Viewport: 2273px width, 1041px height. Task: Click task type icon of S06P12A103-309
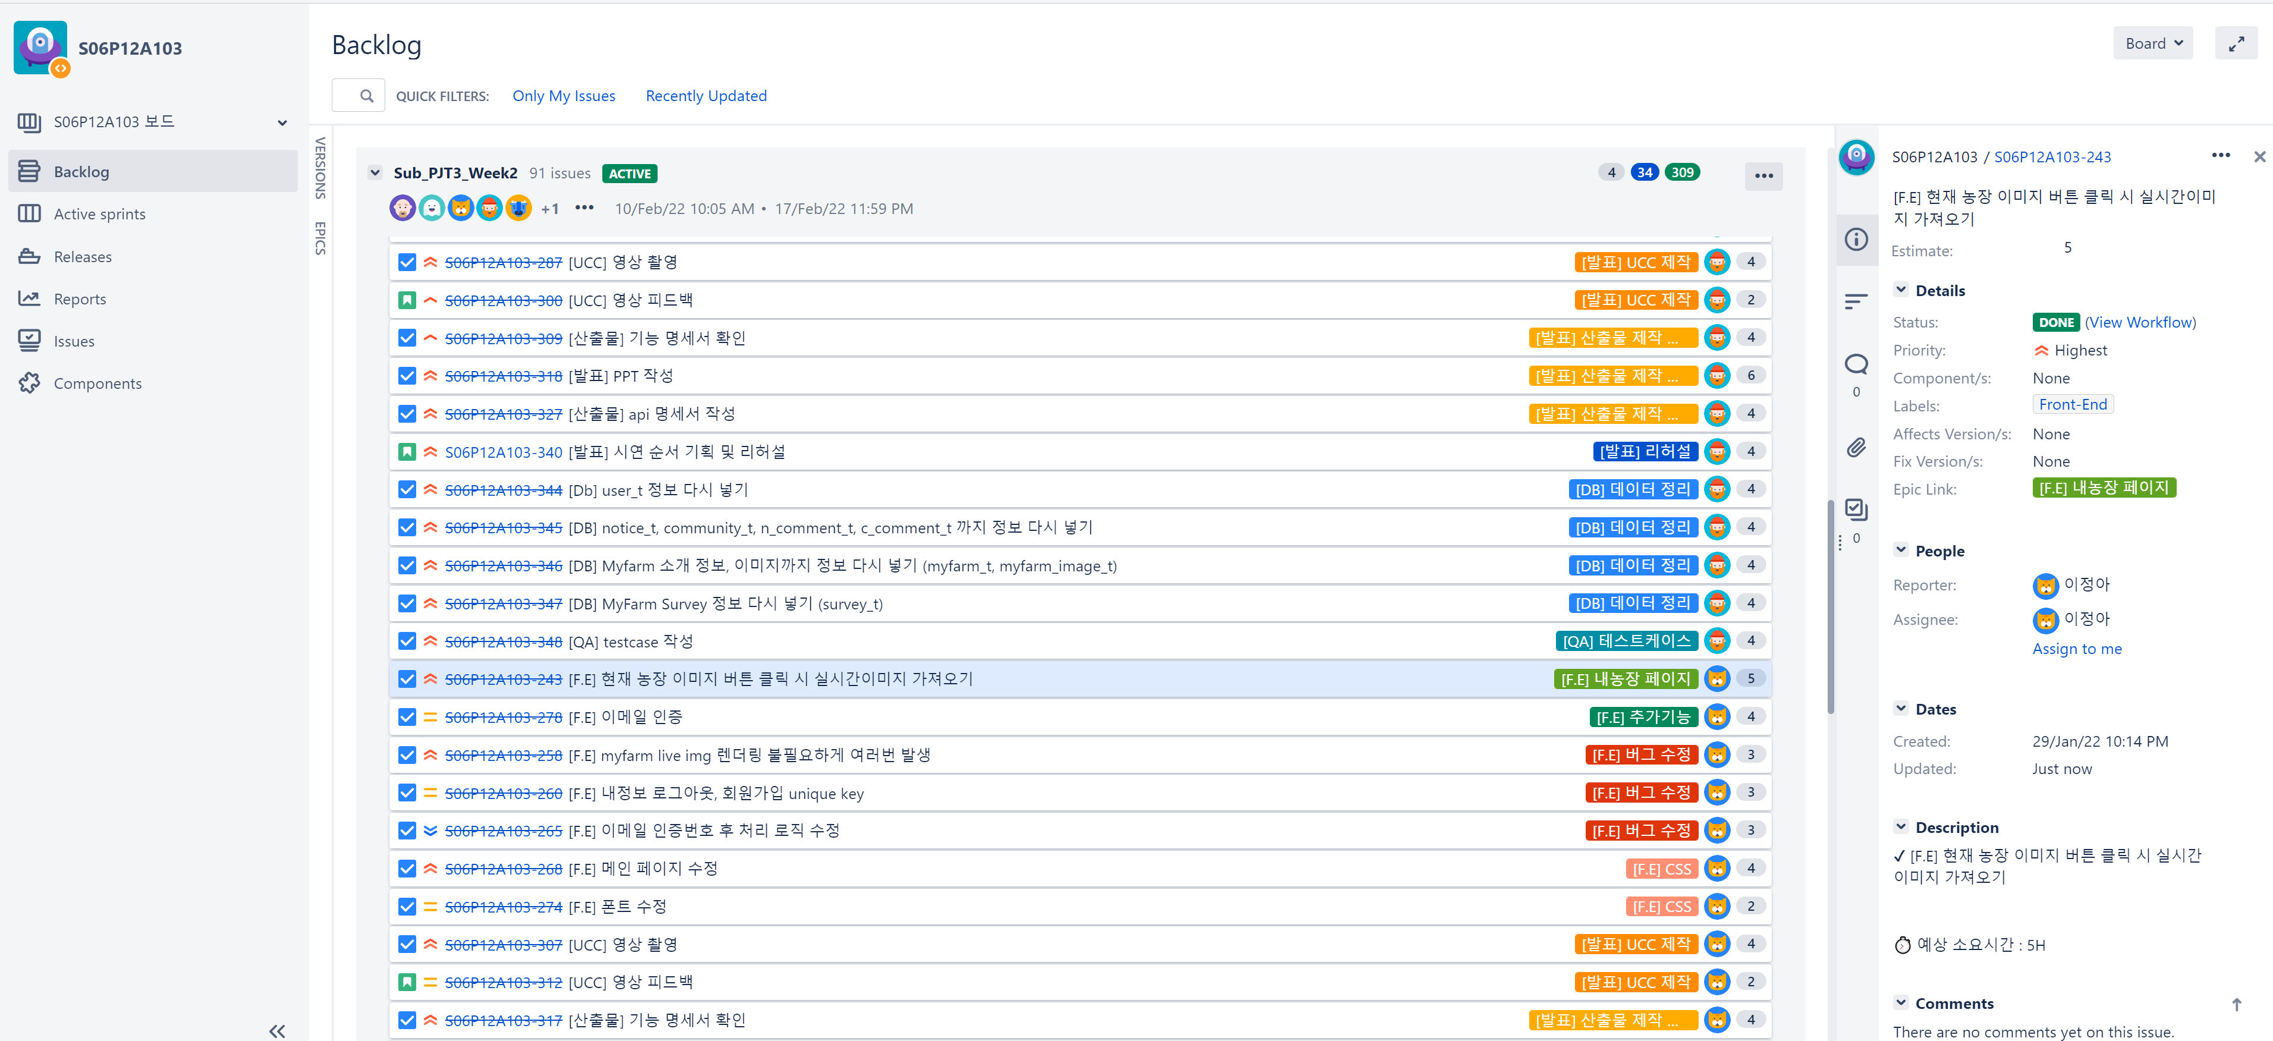(407, 338)
